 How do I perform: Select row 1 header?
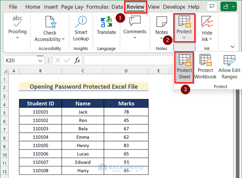(x=4, y=80)
